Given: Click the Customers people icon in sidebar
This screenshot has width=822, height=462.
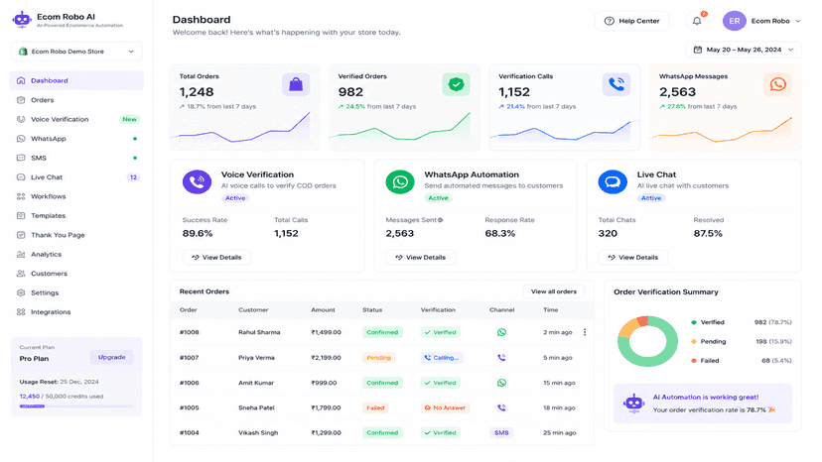Looking at the screenshot, I should point(21,274).
